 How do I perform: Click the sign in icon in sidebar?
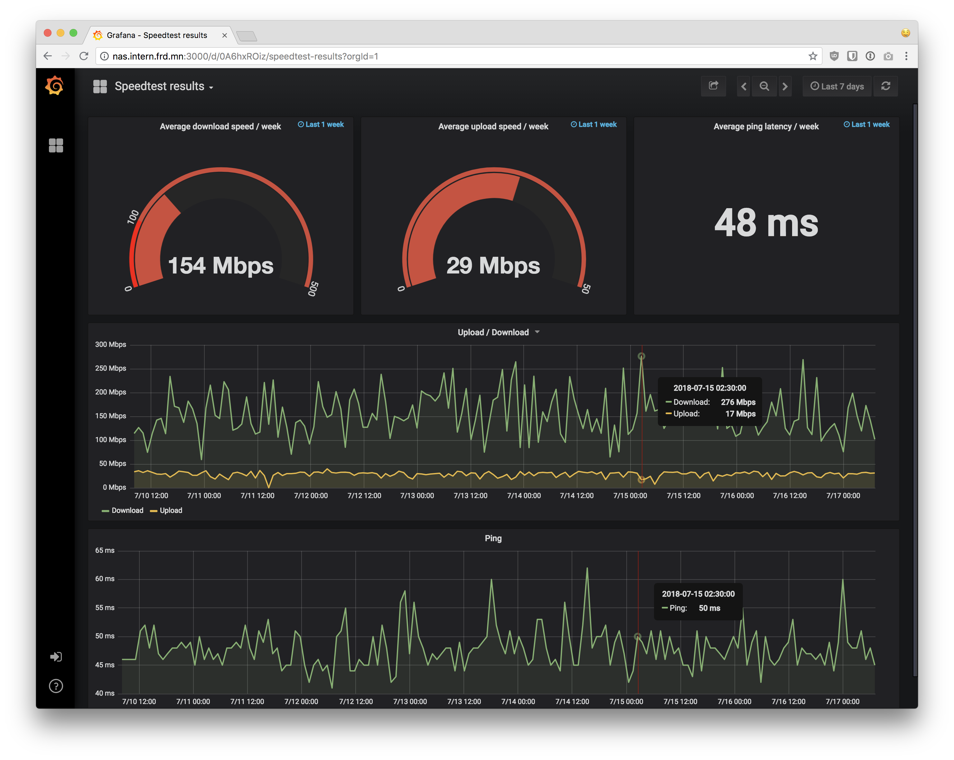(56, 656)
